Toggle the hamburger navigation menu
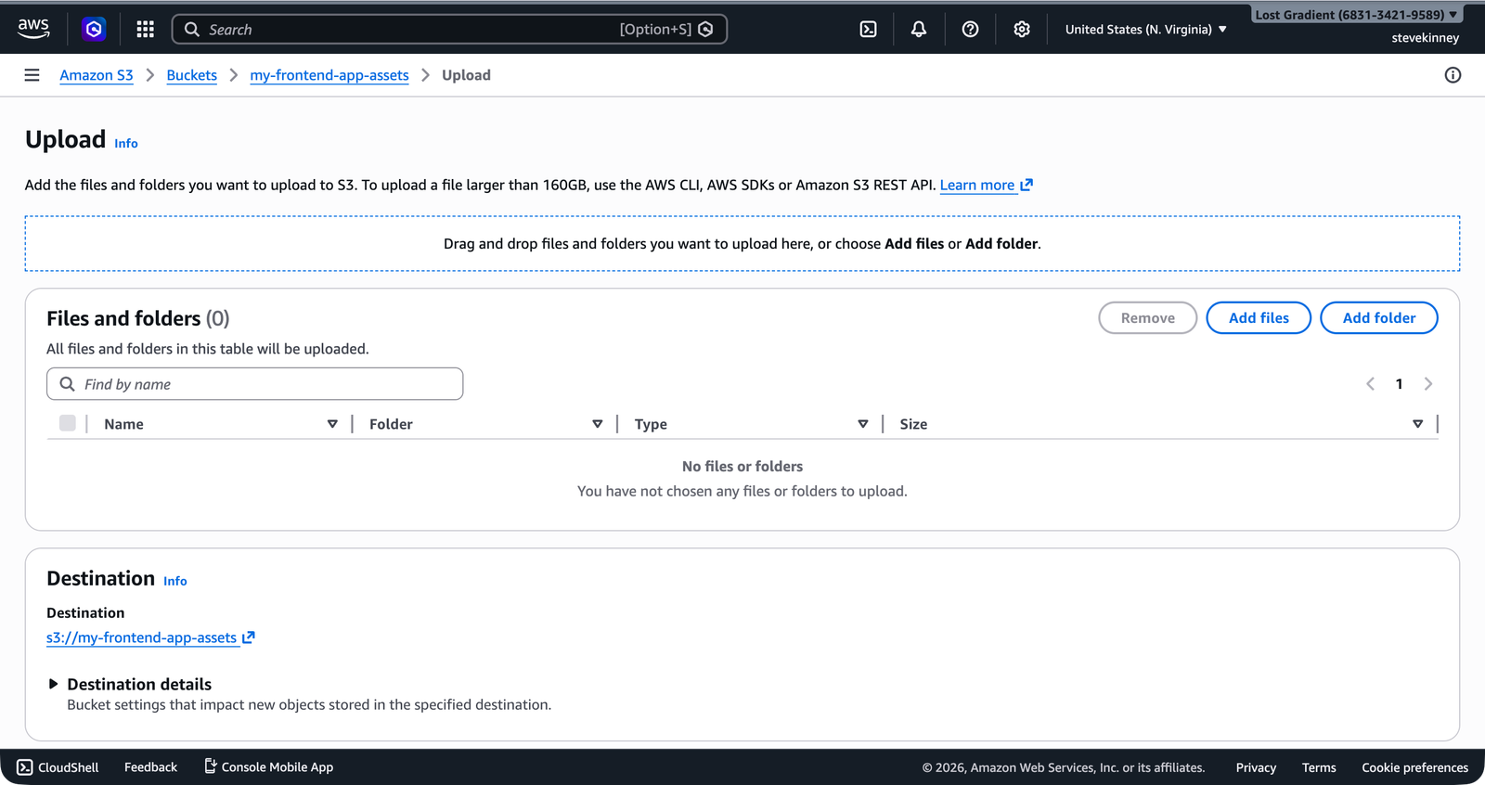 click(x=32, y=75)
